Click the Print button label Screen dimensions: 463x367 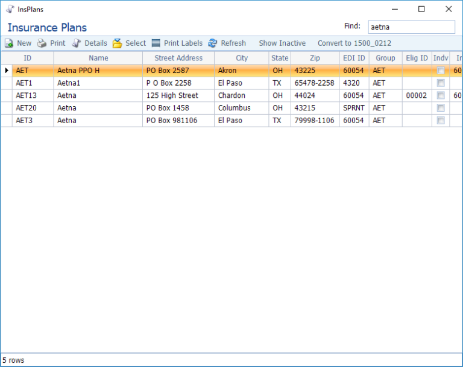click(58, 43)
